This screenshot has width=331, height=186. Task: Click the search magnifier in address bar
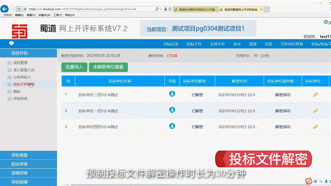(x=157, y=9)
